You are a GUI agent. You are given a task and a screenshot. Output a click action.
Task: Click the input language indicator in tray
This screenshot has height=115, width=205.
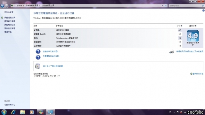(x=170, y=112)
